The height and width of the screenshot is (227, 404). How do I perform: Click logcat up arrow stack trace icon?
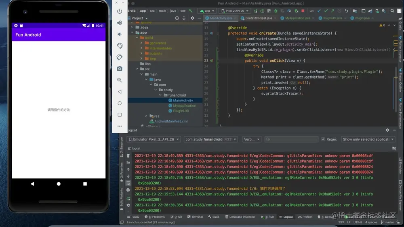pos(128,170)
